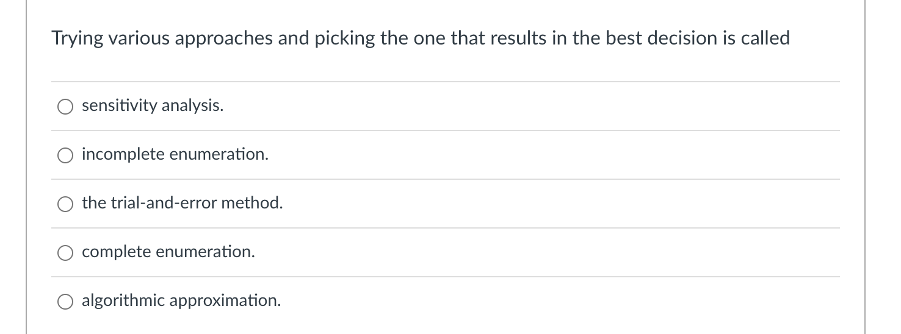Click the word 'called' ending the question

point(765,38)
